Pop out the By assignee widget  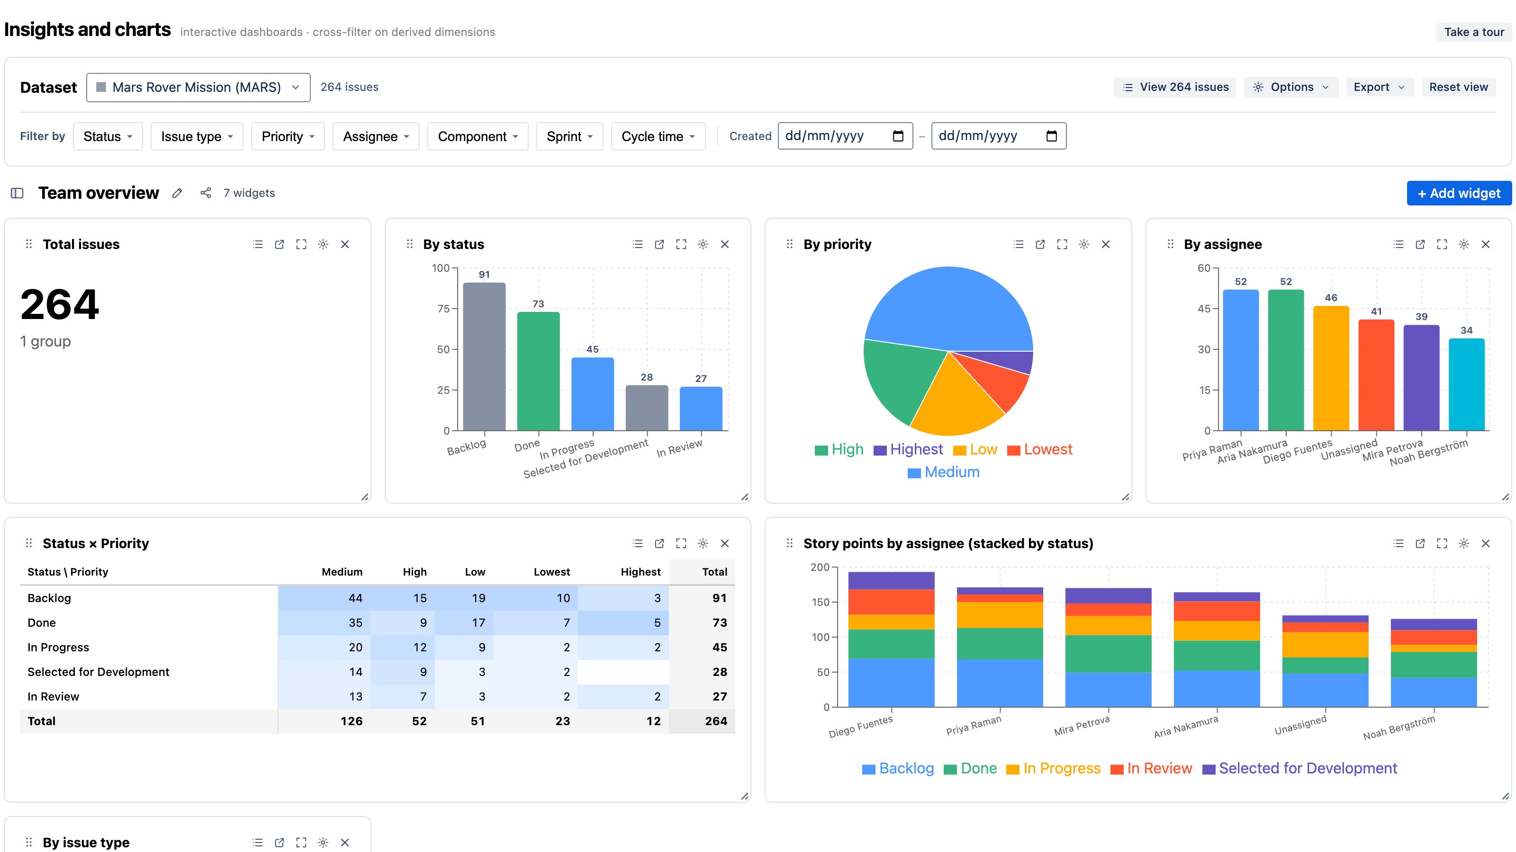(x=1421, y=244)
